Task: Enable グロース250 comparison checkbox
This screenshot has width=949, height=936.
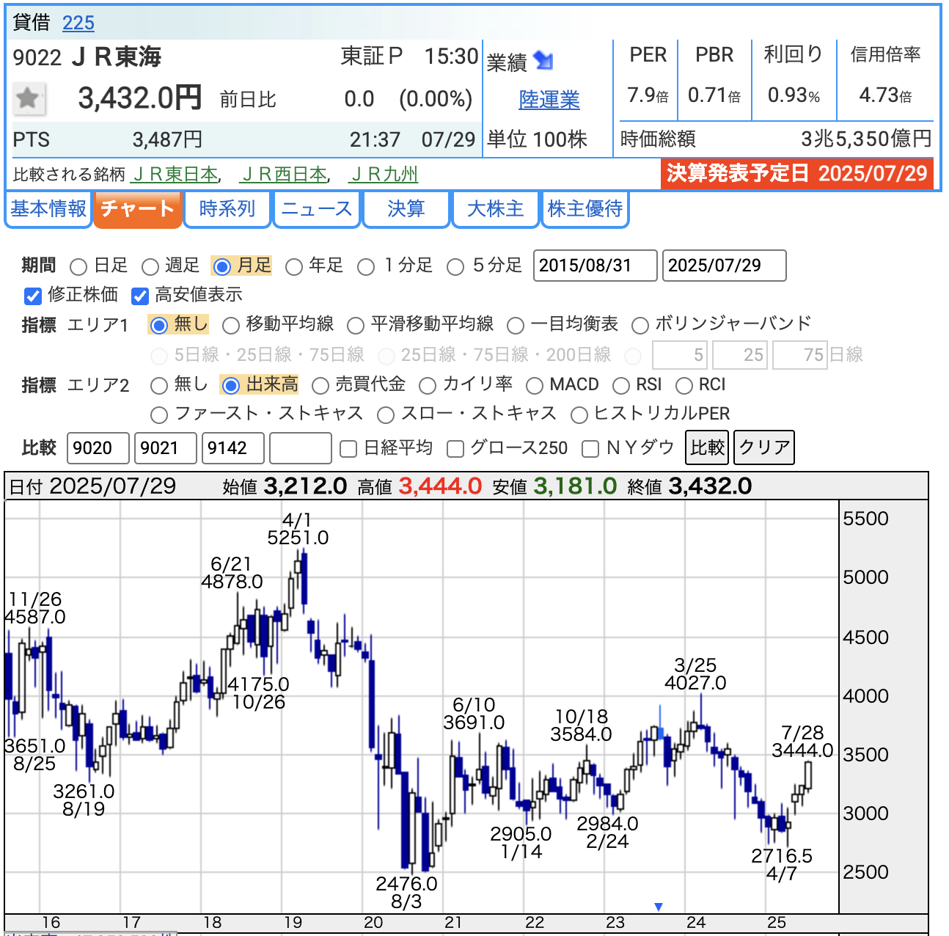Action: (x=455, y=448)
